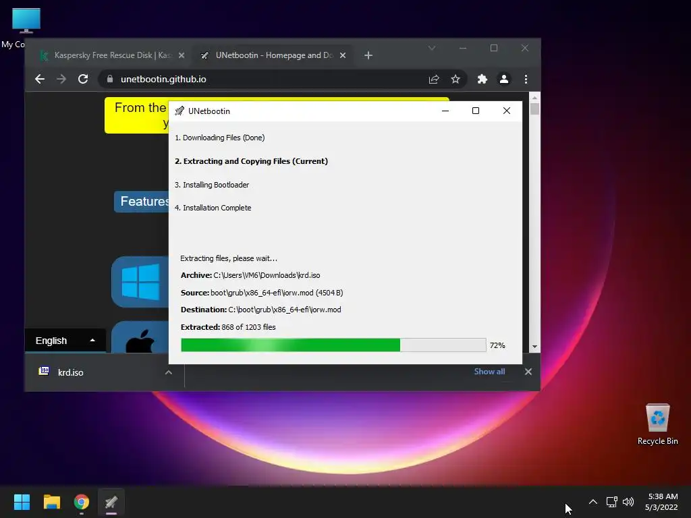The width and height of the screenshot is (691, 518).
Task: Open File Explorer from taskbar
Action: 51,502
